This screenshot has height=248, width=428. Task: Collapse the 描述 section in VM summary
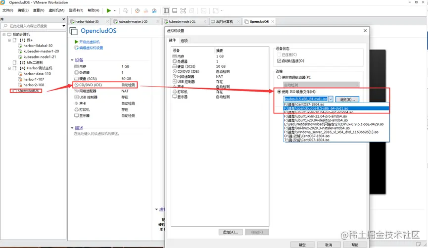[72, 128]
